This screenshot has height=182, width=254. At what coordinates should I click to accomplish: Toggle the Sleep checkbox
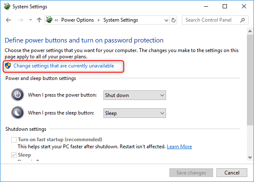pos(14,155)
